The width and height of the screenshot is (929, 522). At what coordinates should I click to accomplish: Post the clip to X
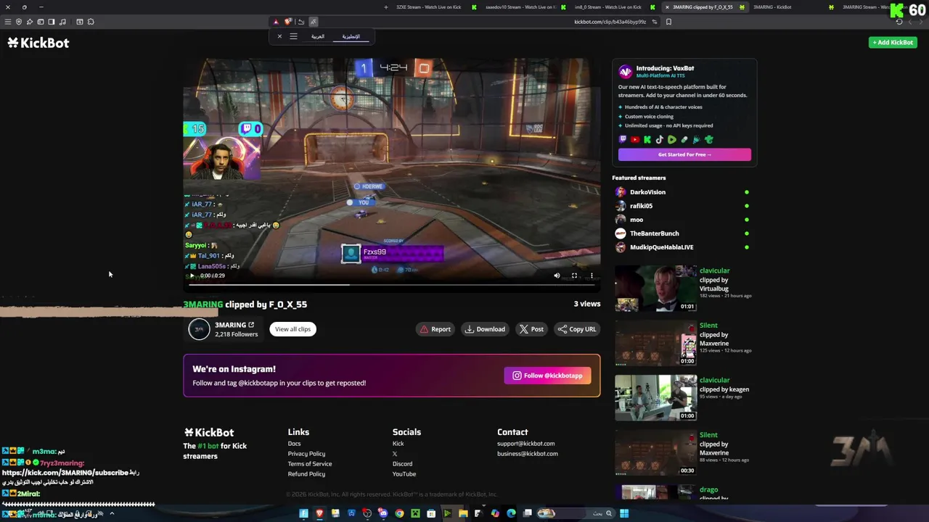531,329
